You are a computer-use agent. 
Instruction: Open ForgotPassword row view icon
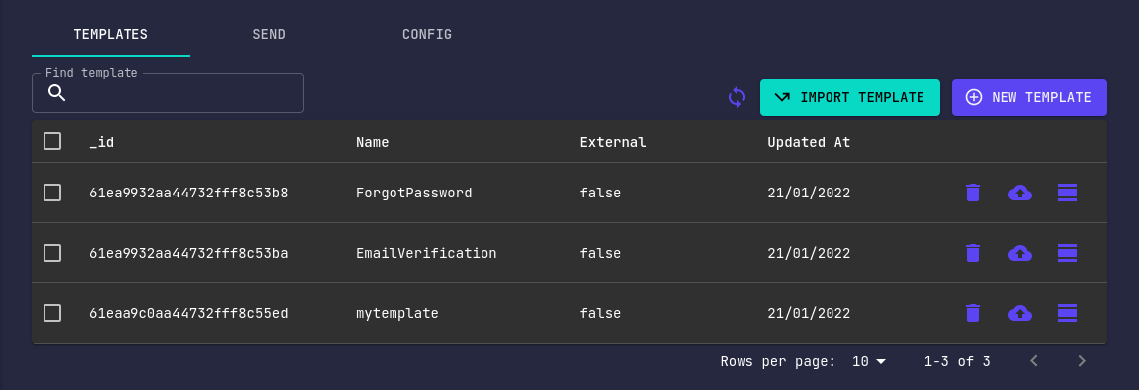pos(1067,193)
